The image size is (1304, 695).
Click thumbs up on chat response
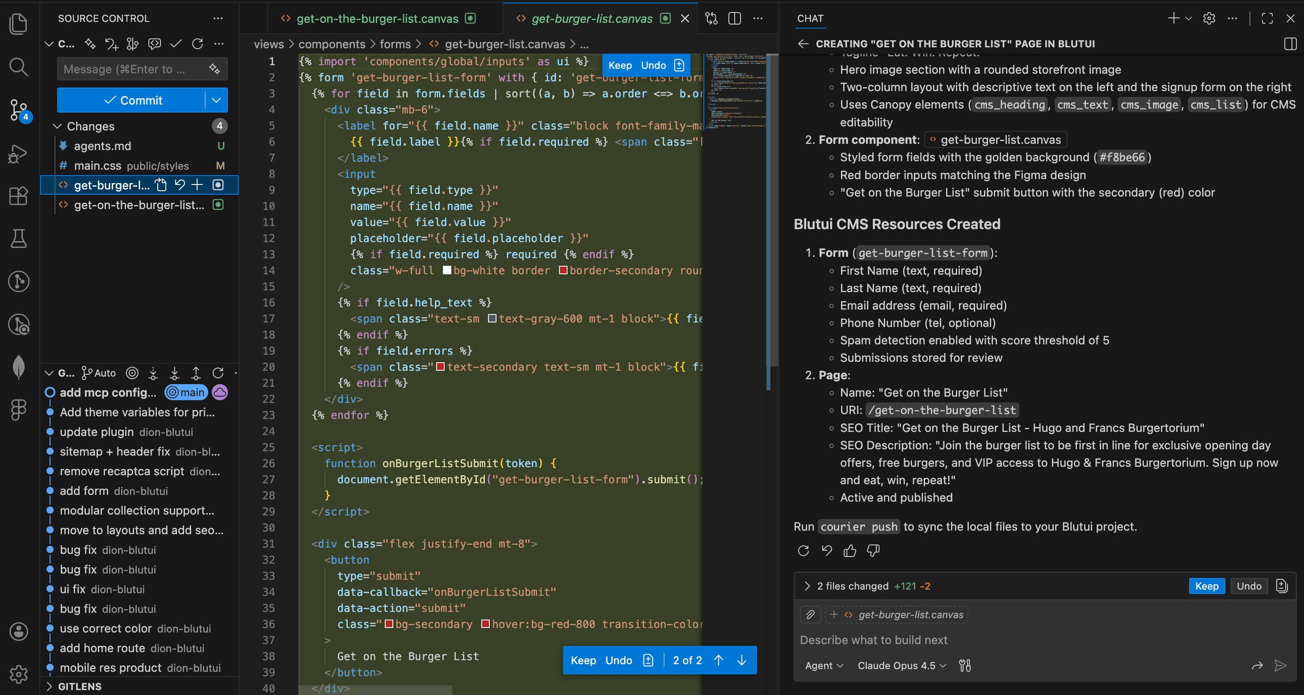[x=850, y=550]
